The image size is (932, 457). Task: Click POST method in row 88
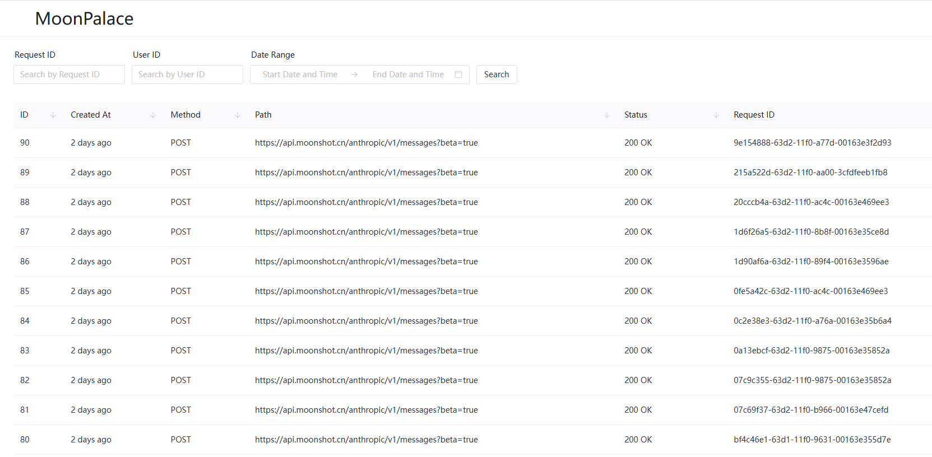181,202
